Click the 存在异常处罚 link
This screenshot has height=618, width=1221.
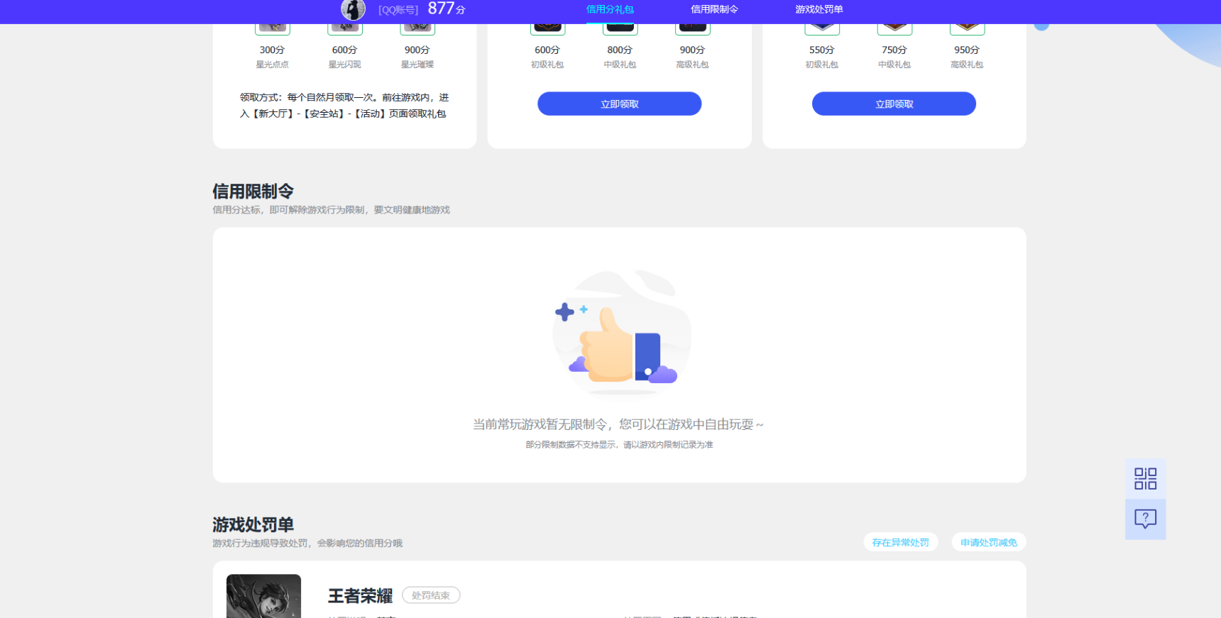pyautogui.click(x=900, y=542)
